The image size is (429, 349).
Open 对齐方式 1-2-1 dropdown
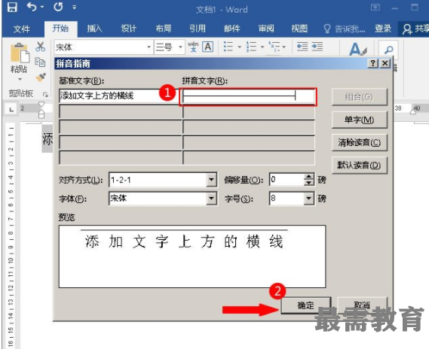click(212, 180)
